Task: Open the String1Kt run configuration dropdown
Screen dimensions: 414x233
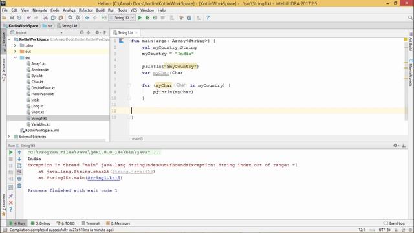Action: (x=122, y=17)
